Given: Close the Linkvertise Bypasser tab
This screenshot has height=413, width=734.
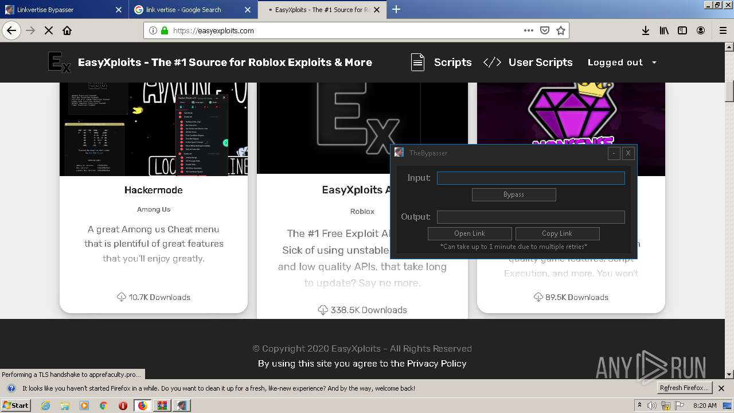Looking at the screenshot, I should (x=119, y=10).
